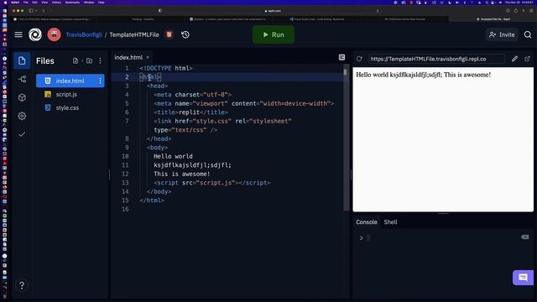Open preview in a new tab icon
This screenshot has height=302, width=537.
[x=527, y=59]
